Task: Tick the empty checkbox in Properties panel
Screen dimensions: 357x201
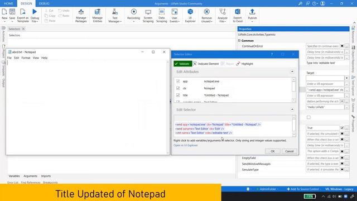Action: coord(308,117)
